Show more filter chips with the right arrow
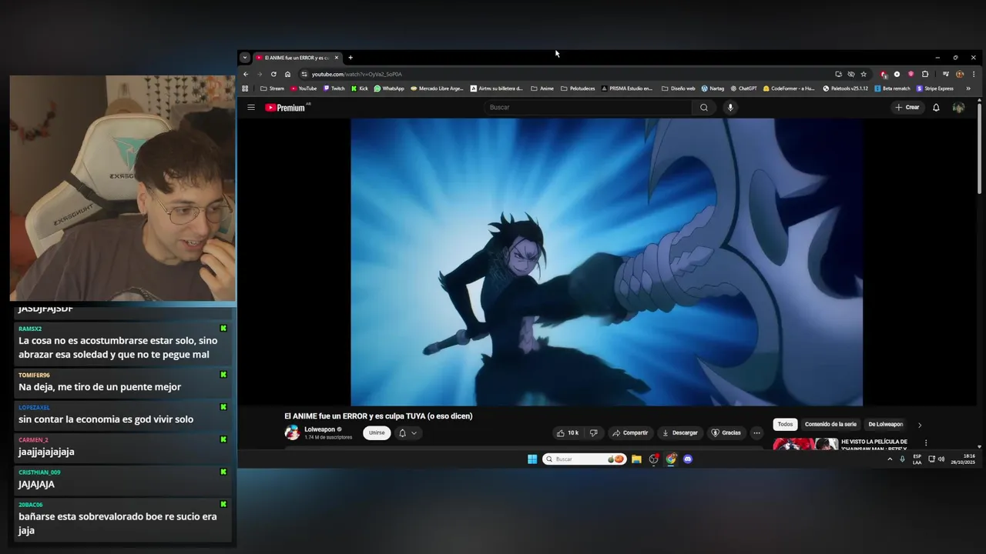Viewport: 986px width, 554px height. pos(919,425)
